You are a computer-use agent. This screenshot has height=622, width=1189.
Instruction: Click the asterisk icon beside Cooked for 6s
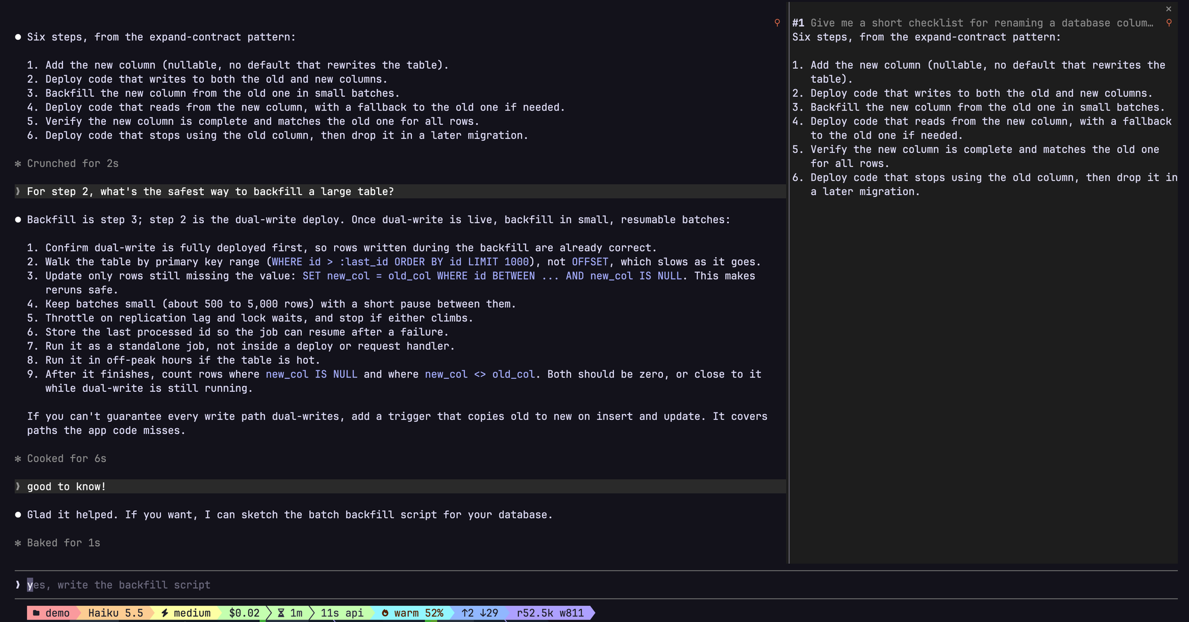coord(18,458)
